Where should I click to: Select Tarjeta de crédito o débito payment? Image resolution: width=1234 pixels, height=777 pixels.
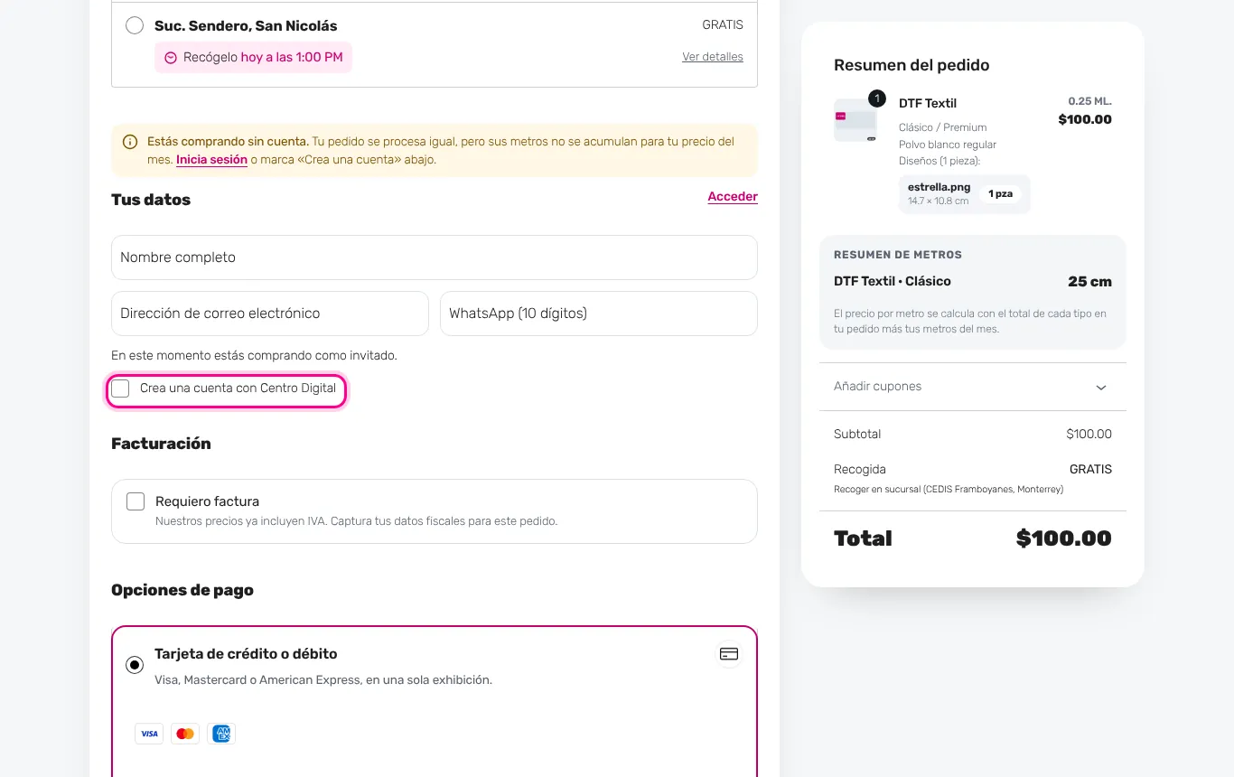[x=135, y=665]
